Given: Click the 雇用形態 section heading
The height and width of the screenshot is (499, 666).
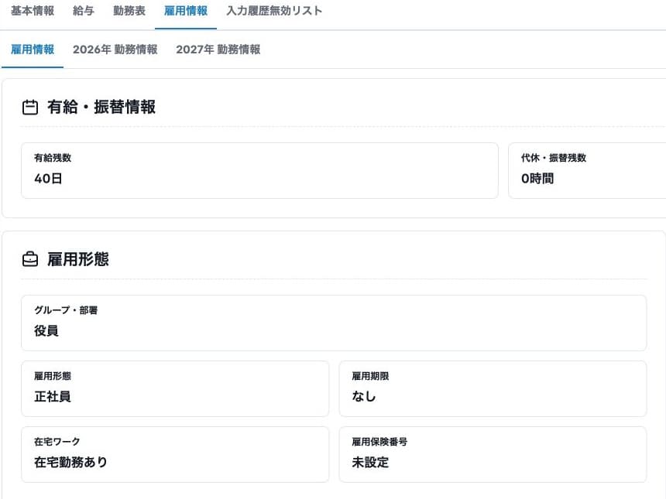Looking at the screenshot, I should (x=78, y=259).
